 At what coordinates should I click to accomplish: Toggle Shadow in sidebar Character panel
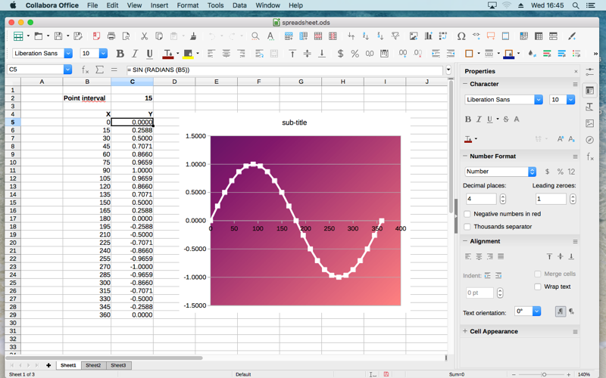click(x=517, y=119)
